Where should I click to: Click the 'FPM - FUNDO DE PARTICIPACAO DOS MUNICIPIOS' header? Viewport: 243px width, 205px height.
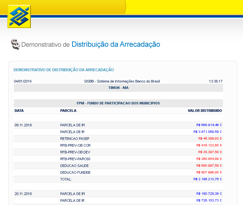118,103
